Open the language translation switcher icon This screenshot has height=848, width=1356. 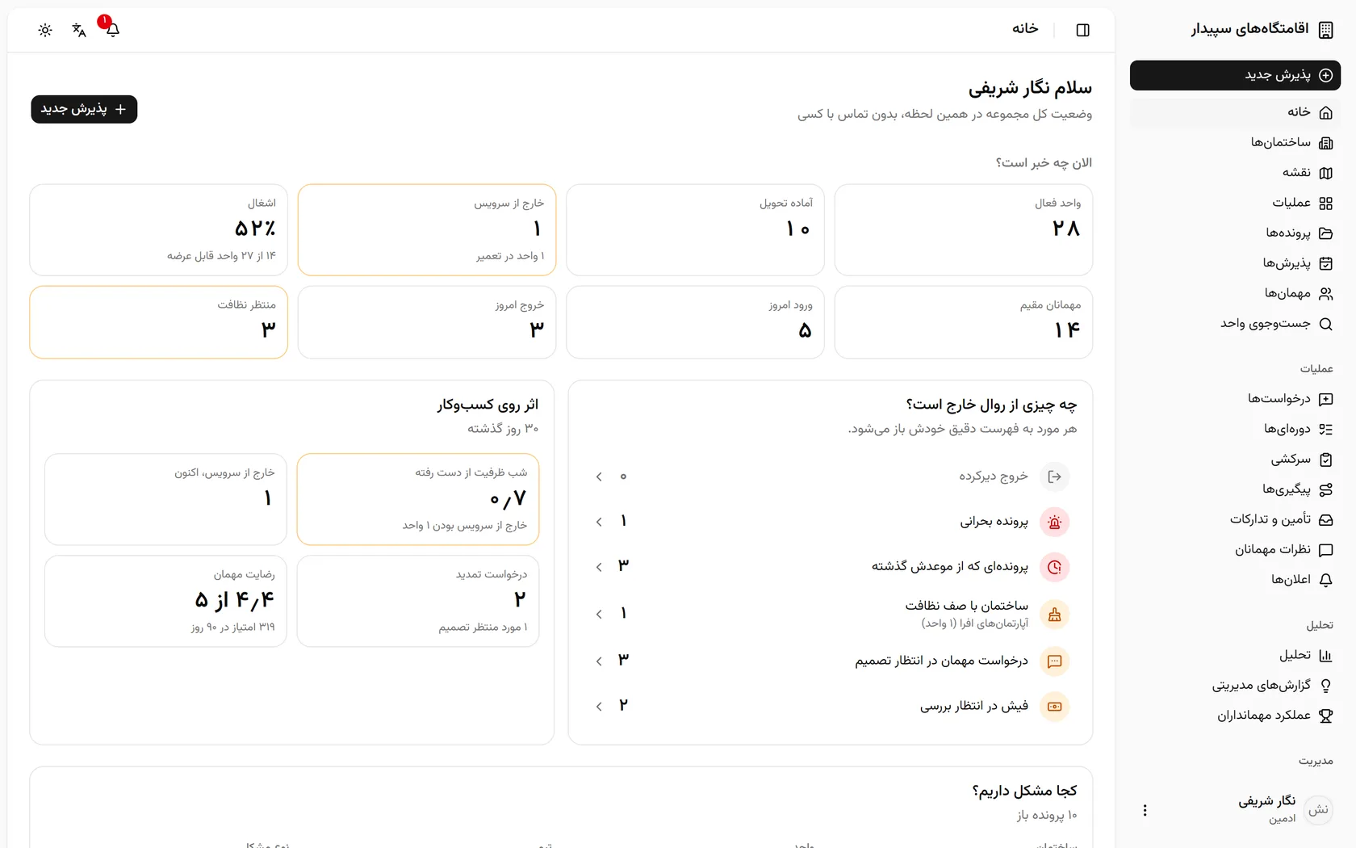pyautogui.click(x=79, y=30)
